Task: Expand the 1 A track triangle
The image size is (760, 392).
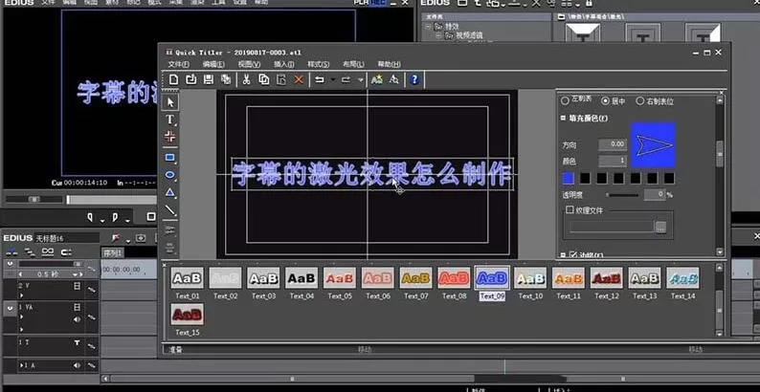Action: pyautogui.click(x=21, y=365)
